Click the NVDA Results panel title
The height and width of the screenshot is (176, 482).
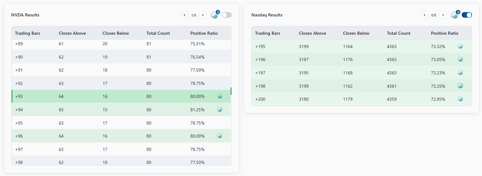25,15
